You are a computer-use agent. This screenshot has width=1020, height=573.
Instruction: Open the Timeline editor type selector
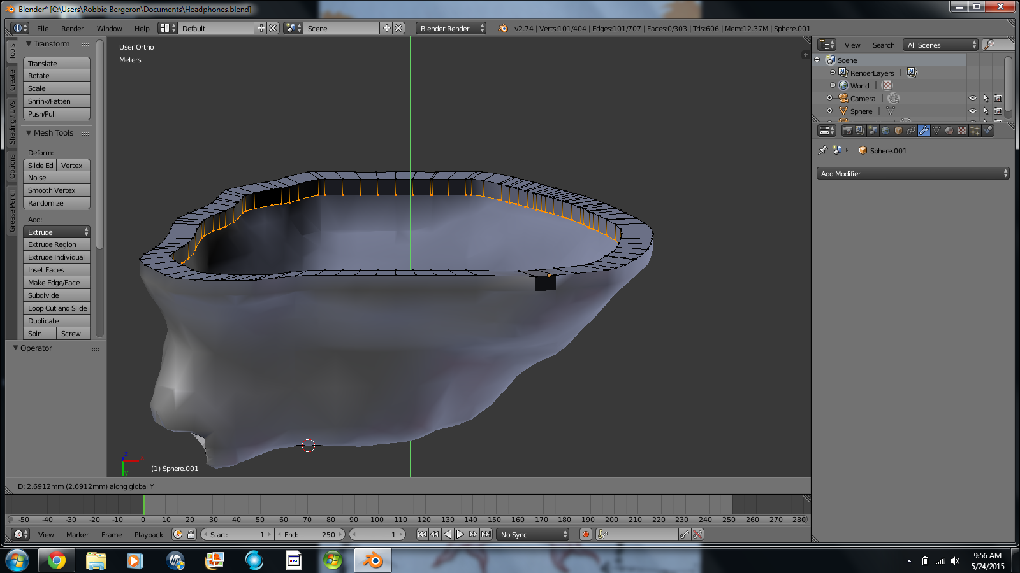[20, 534]
